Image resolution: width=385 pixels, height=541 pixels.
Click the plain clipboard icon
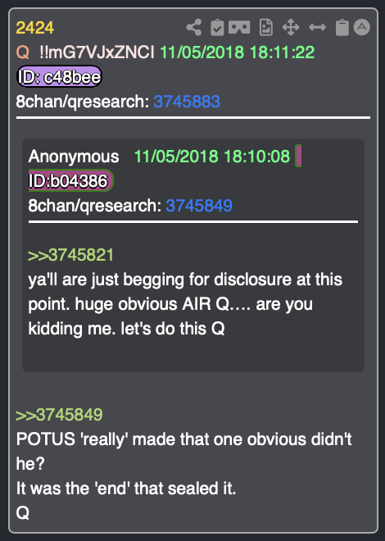click(342, 27)
